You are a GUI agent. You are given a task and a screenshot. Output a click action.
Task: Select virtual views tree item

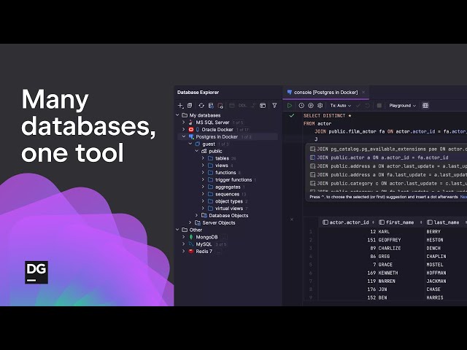229,209
